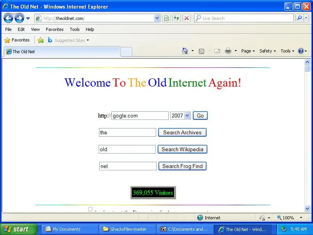Click Search Frog Find button
The image size is (313, 235).
point(182,166)
